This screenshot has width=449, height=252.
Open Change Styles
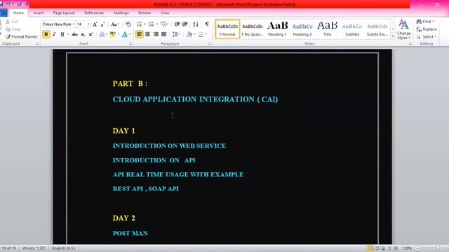pyautogui.click(x=404, y=29)
